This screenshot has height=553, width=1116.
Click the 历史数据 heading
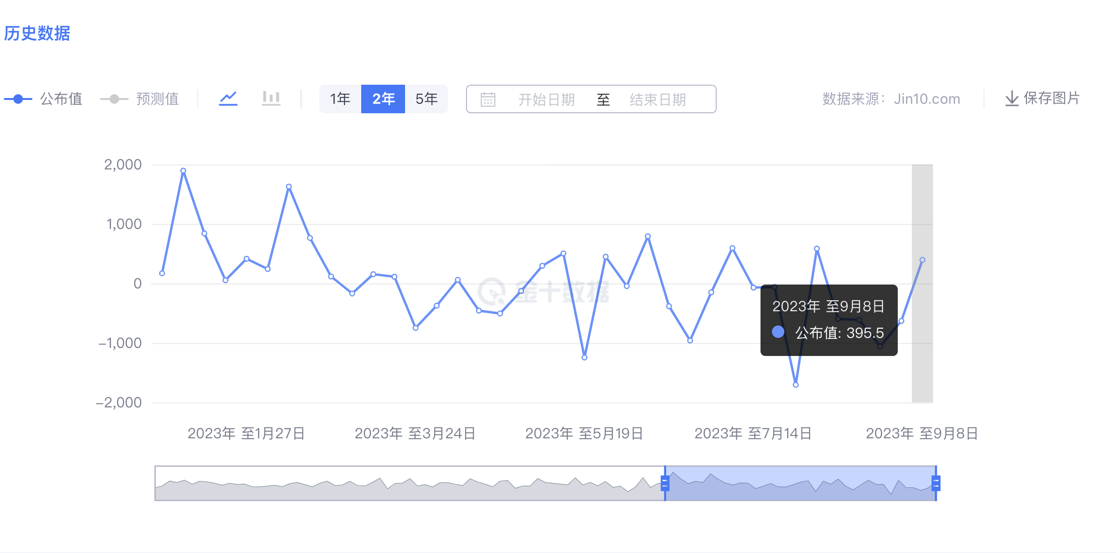[x=37, y=33]
